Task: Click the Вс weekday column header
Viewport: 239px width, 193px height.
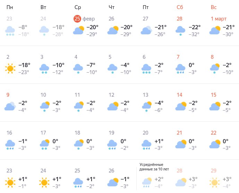Action: tap(214, 7)
